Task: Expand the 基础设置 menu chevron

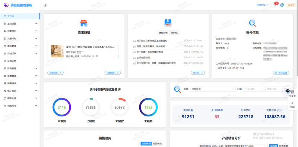Action: click(x=36, y=24)
